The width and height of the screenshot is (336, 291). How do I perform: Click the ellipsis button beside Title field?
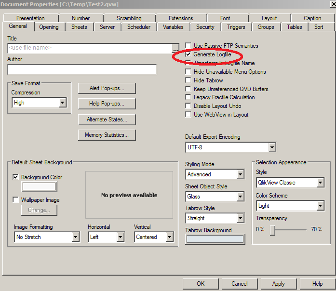coord(176,48)
